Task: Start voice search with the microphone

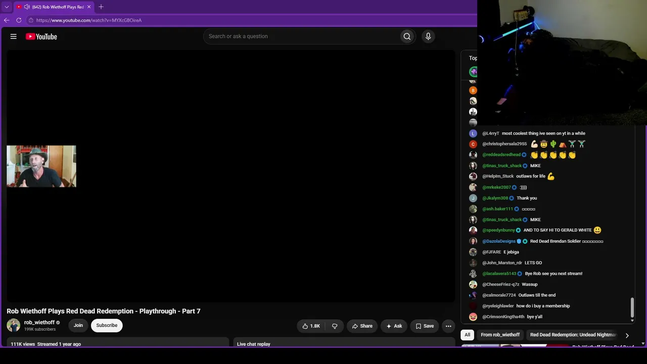Action: pyautogui.click(x=428, y=36)
